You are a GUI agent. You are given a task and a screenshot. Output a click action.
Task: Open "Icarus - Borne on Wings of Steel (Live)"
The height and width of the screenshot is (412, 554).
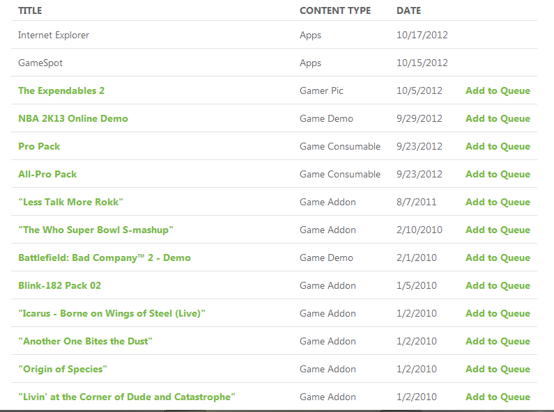click(111, 314)
